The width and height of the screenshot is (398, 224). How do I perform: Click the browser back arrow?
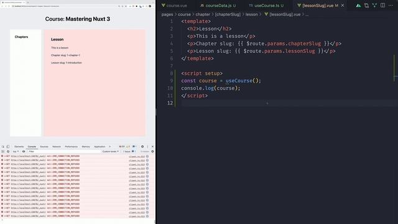tap(2, 6)
